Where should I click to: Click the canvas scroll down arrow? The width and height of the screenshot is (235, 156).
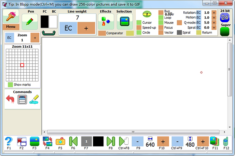pyautogui.click(x=230, y=127)
